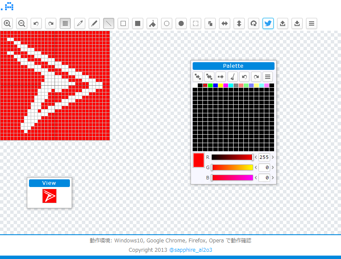Select the magenta palette swatch

[226, 85]
